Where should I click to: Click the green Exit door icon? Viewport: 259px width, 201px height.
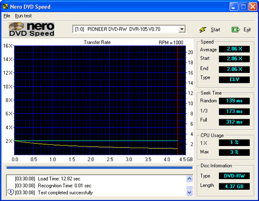pos(236,29)
